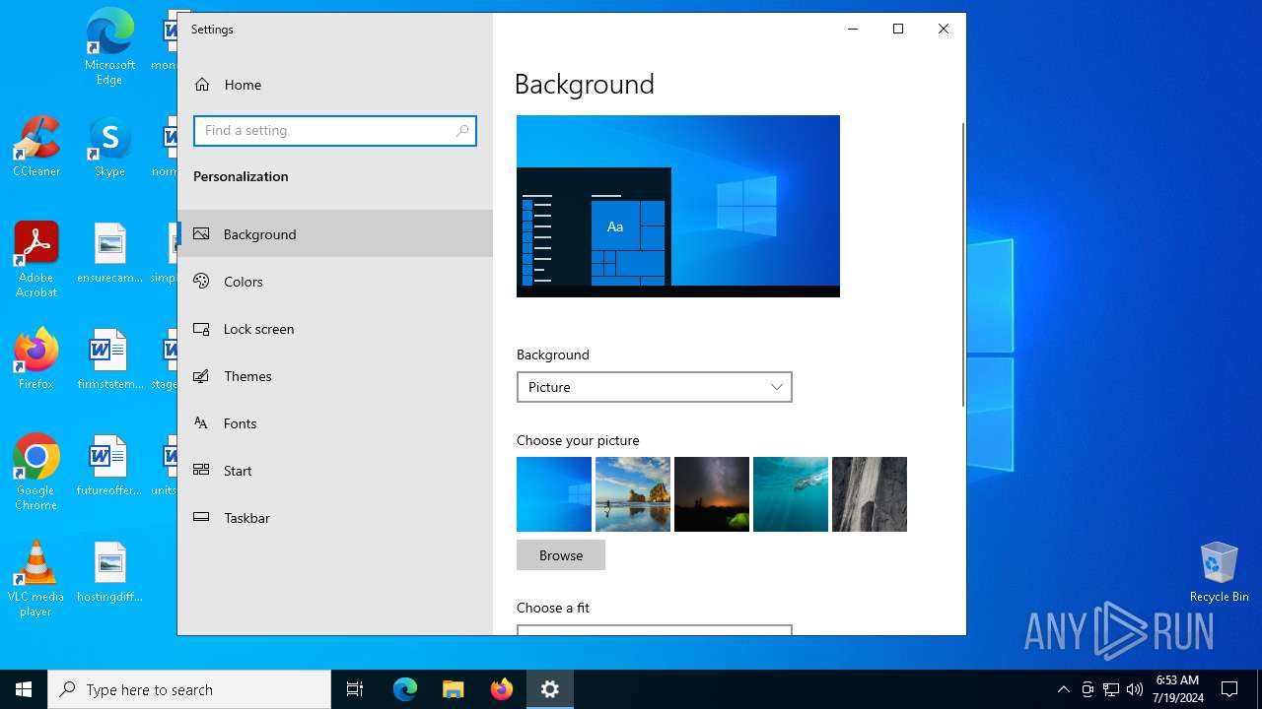Image resolution: width=1262 pixels, height=709 pixels.
Task: Launch Firefox from the taskbar
Action: click(502, 689)
